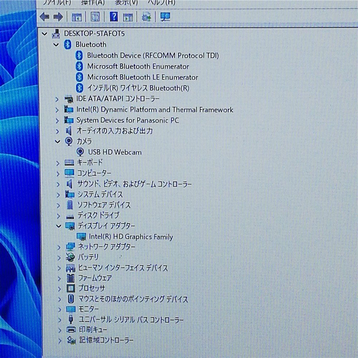
Task: Click the blue Help question-mark icon
Action: [x=114, y=17]
